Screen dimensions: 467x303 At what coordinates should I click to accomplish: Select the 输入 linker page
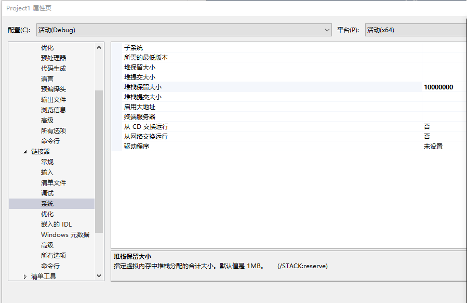click(47, 172)
